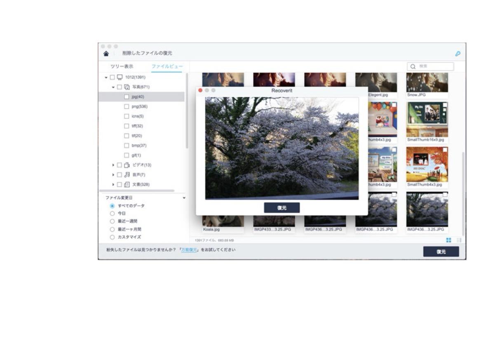
Task: Click the Koala.jpg file name
Action: coord(212,229)
